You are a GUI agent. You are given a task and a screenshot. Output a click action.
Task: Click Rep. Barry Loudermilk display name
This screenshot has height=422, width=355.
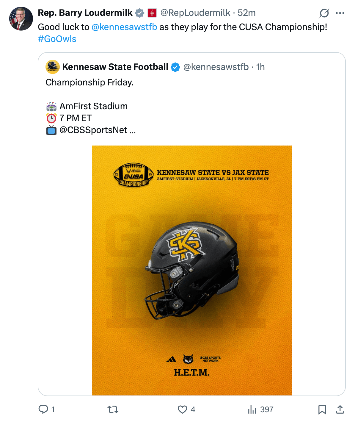tap(85, 13)
